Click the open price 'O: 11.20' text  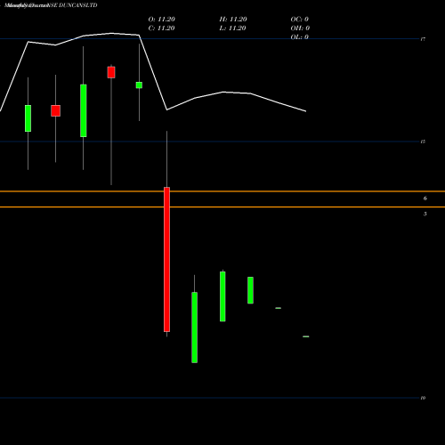(162, 20)
